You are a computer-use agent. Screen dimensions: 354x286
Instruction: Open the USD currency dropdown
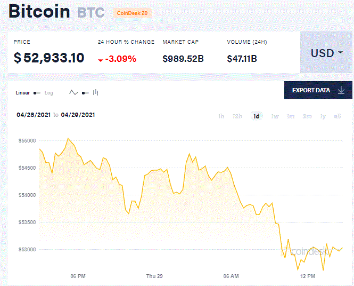(x=326, y=52)
